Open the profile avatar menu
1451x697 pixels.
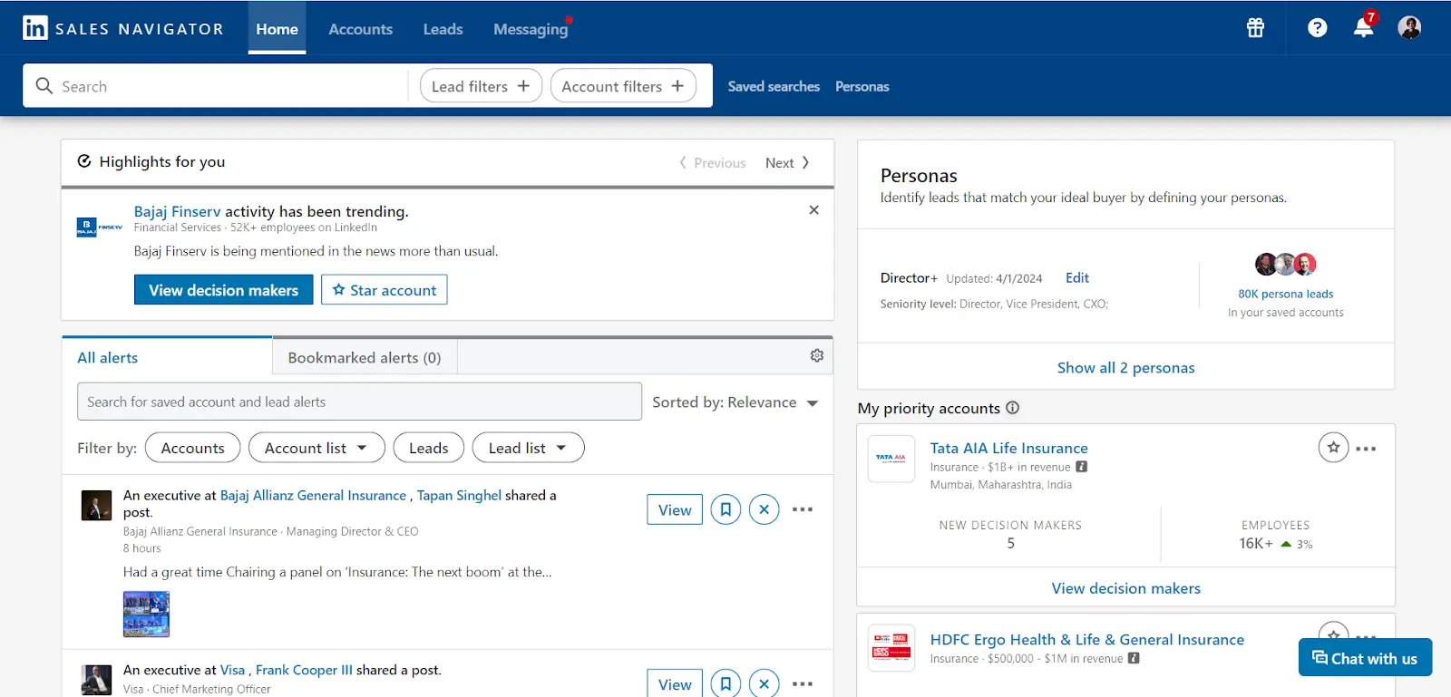(x=1409, y=28)
